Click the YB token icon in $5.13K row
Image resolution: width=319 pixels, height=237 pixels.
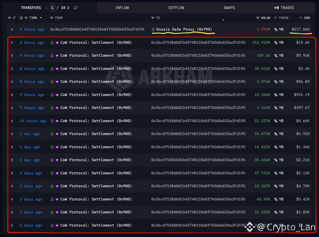click(276, 173)
